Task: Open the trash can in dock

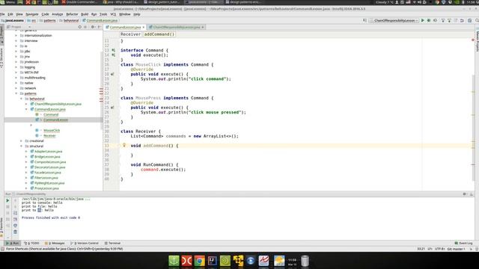Action: pyautogui.click(x=305, y=261)
